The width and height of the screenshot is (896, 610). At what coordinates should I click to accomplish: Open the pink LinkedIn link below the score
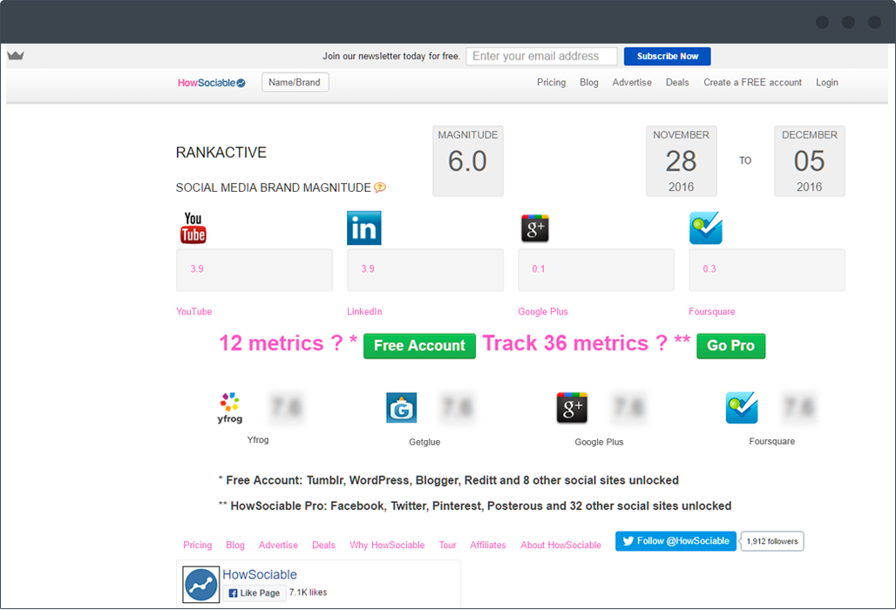click(364, 311)
